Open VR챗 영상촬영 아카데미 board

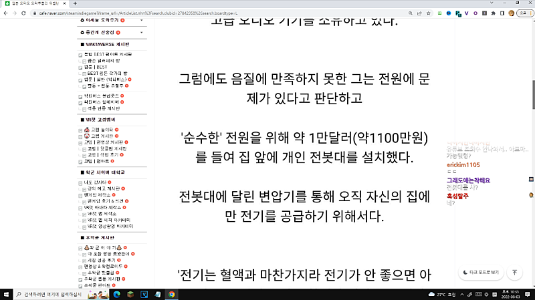coord(110,227)
